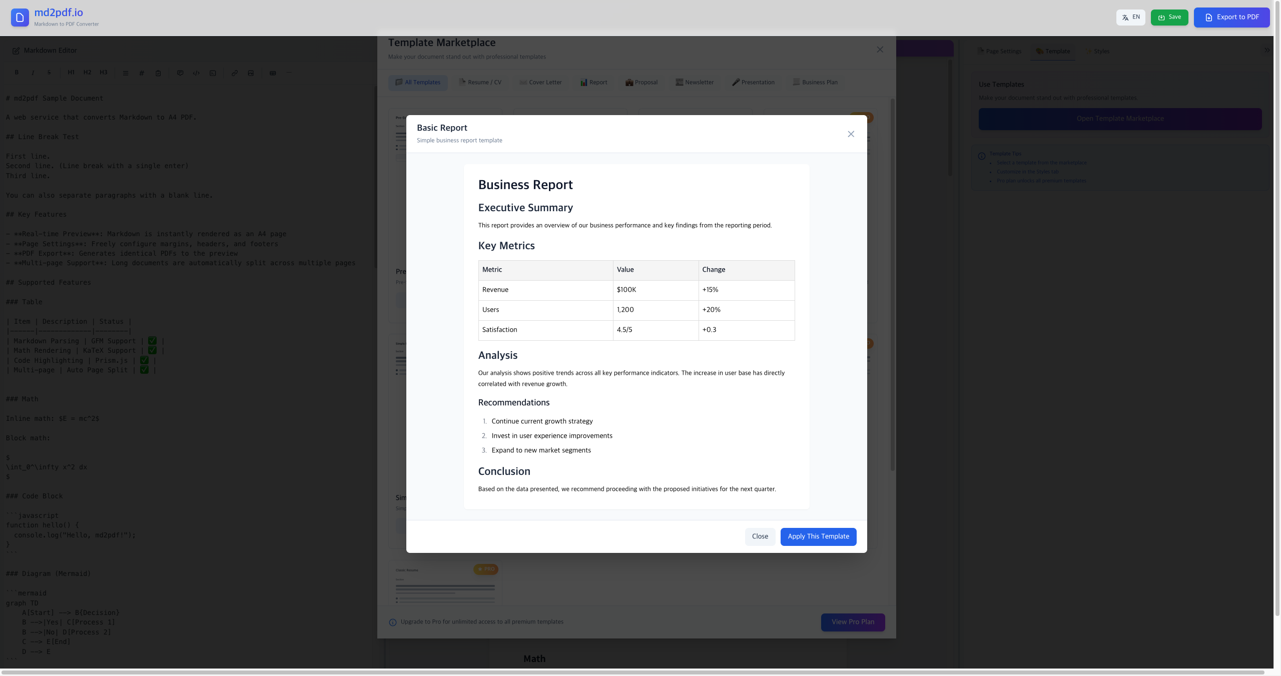Click View Pro Plan button
This screenshot has height=676, width=1281.
coord(853,622)
